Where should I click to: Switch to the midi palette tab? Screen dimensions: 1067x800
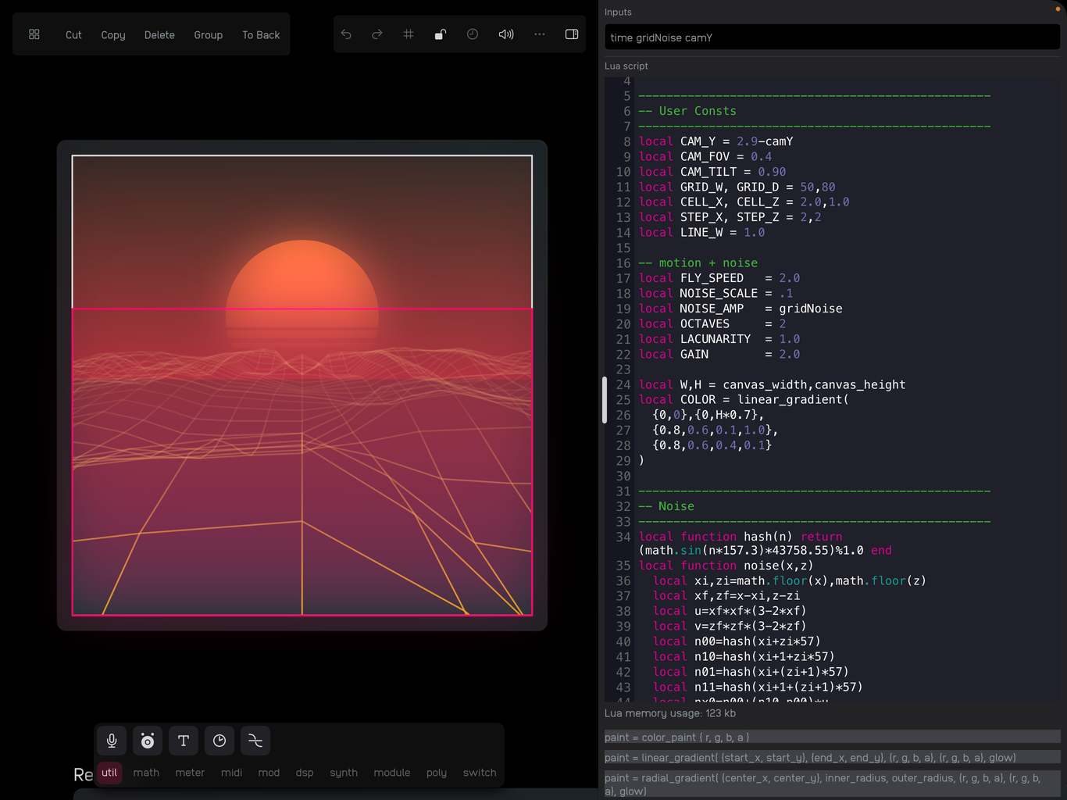[x=231, y=773]
